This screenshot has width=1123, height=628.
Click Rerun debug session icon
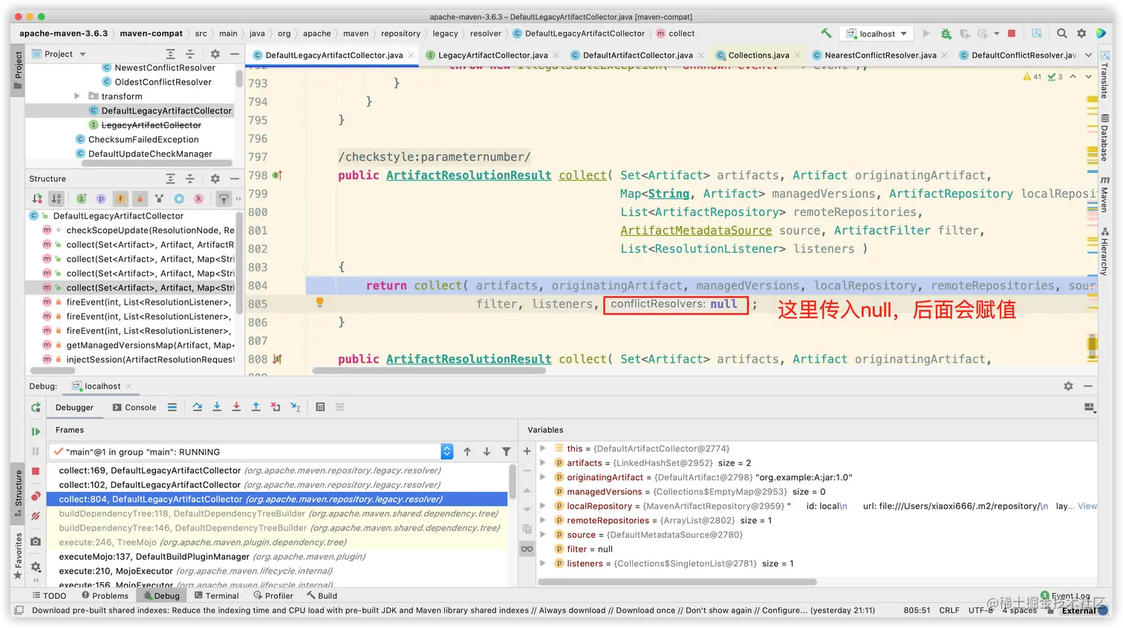point(36,407)
